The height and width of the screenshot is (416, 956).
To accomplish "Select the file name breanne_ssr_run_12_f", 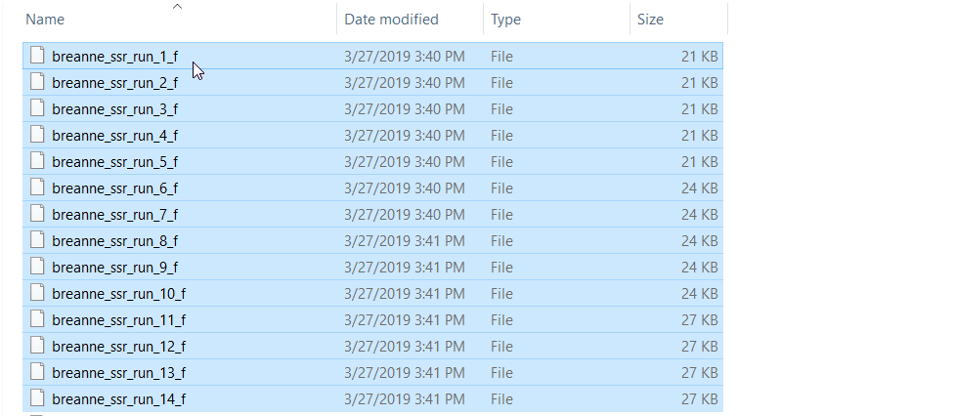I will (119, 348).
